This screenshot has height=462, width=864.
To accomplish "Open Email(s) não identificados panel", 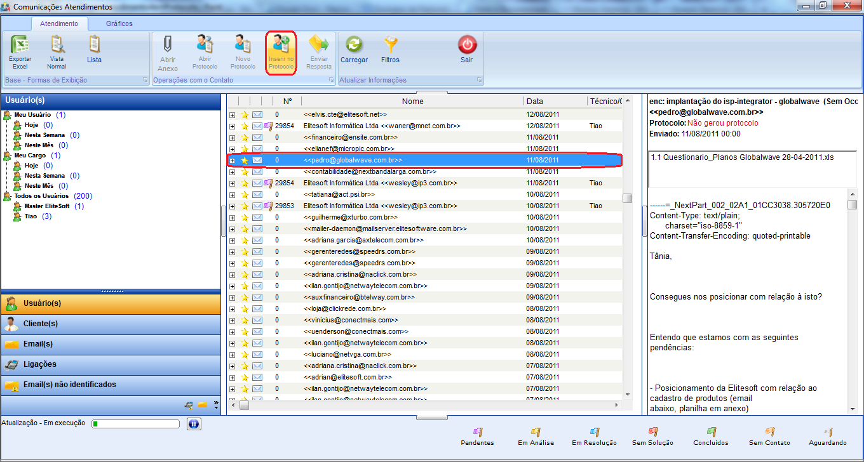I will coord(70,385).
